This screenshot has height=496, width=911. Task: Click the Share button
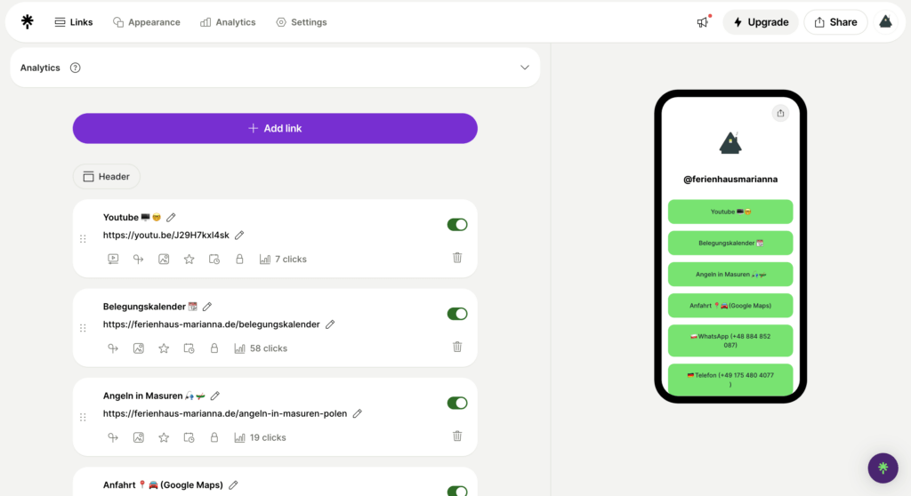836,22
